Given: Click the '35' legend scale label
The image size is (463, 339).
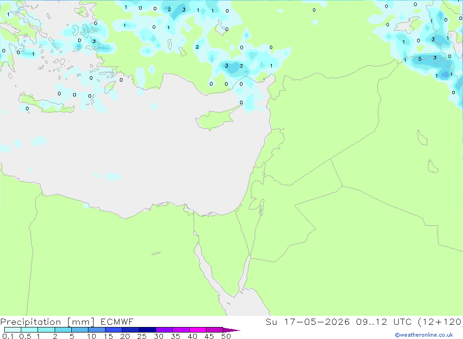Looking at the screenshot, I should pos(175,336).
